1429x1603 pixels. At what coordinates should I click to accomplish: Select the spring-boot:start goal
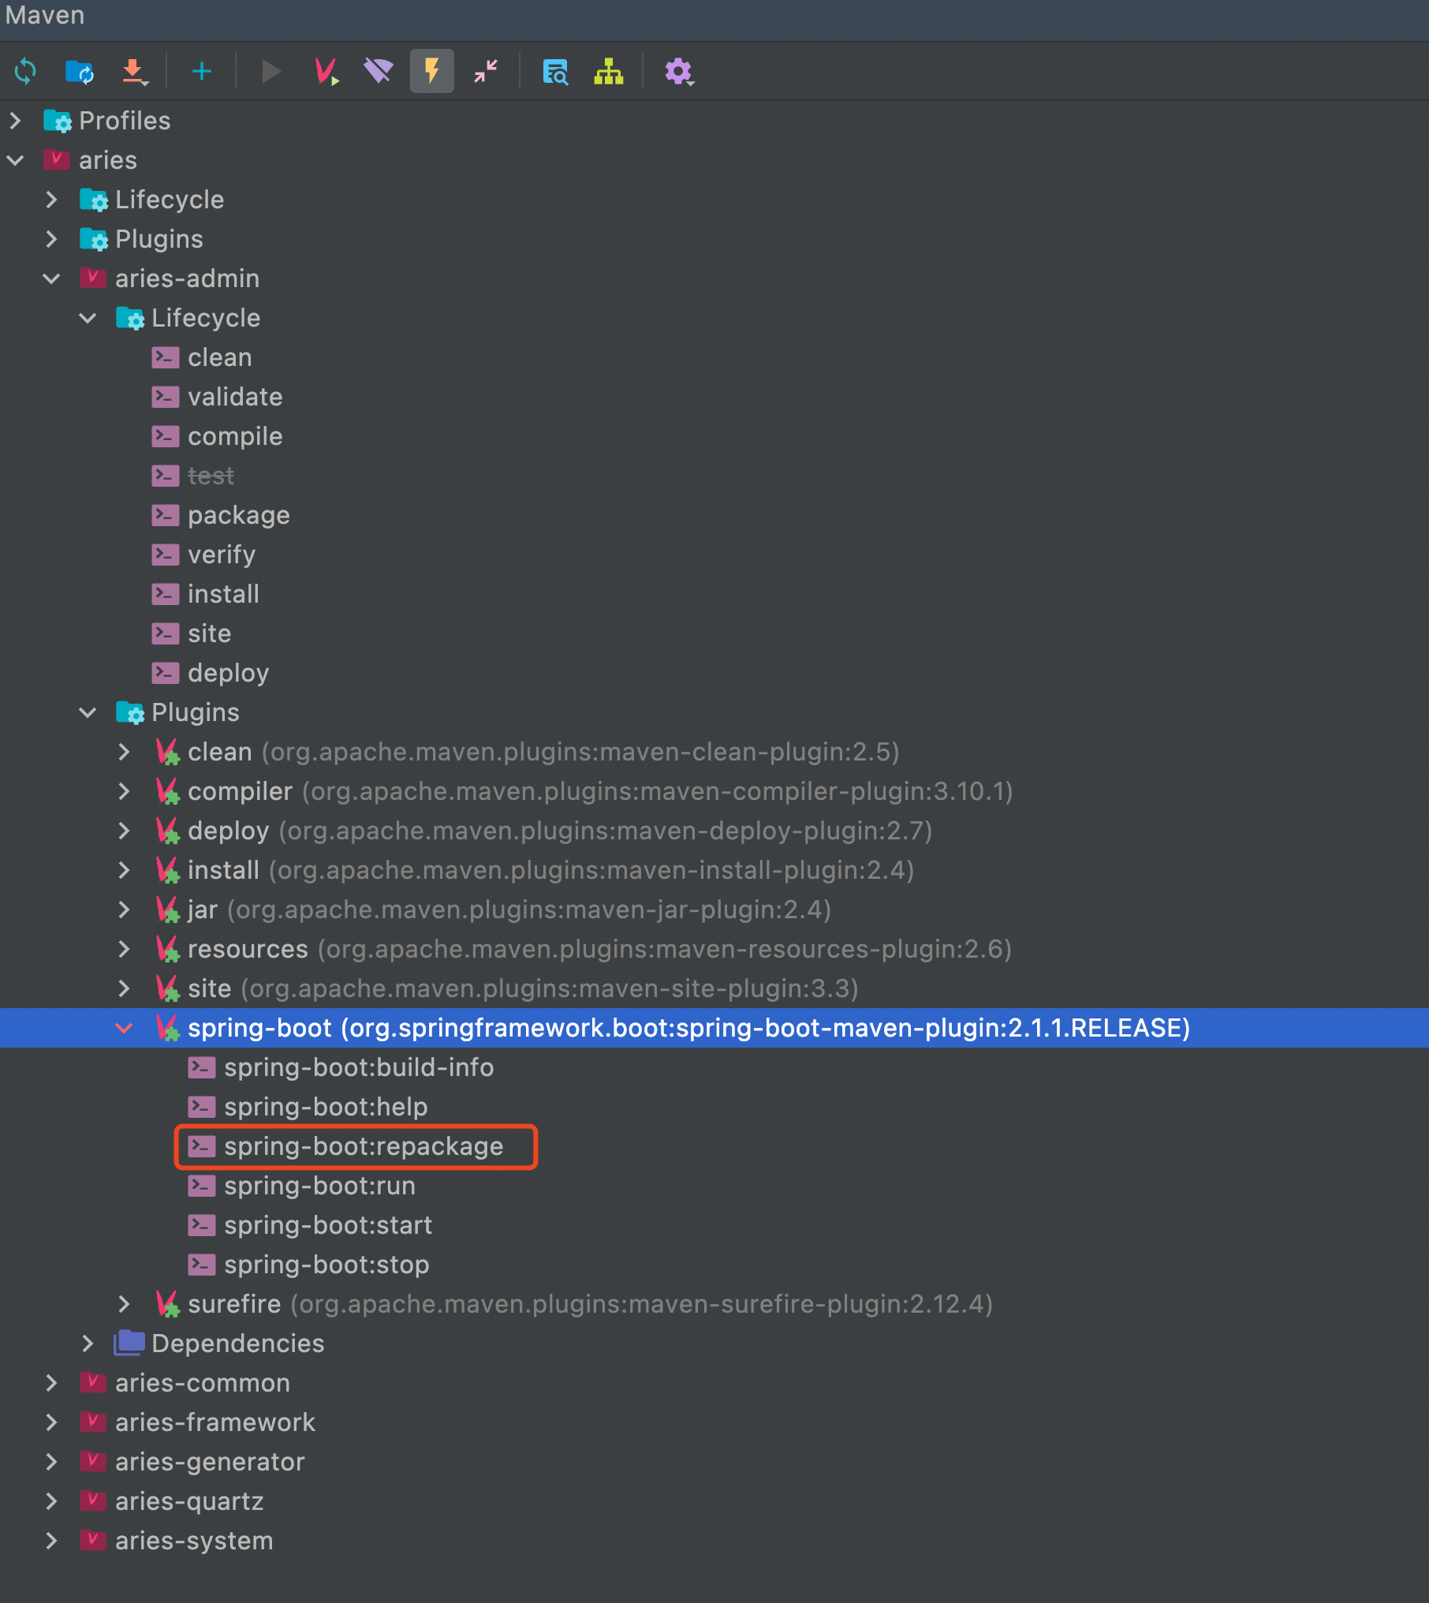pyautogui.click(x=328, y=1225)
